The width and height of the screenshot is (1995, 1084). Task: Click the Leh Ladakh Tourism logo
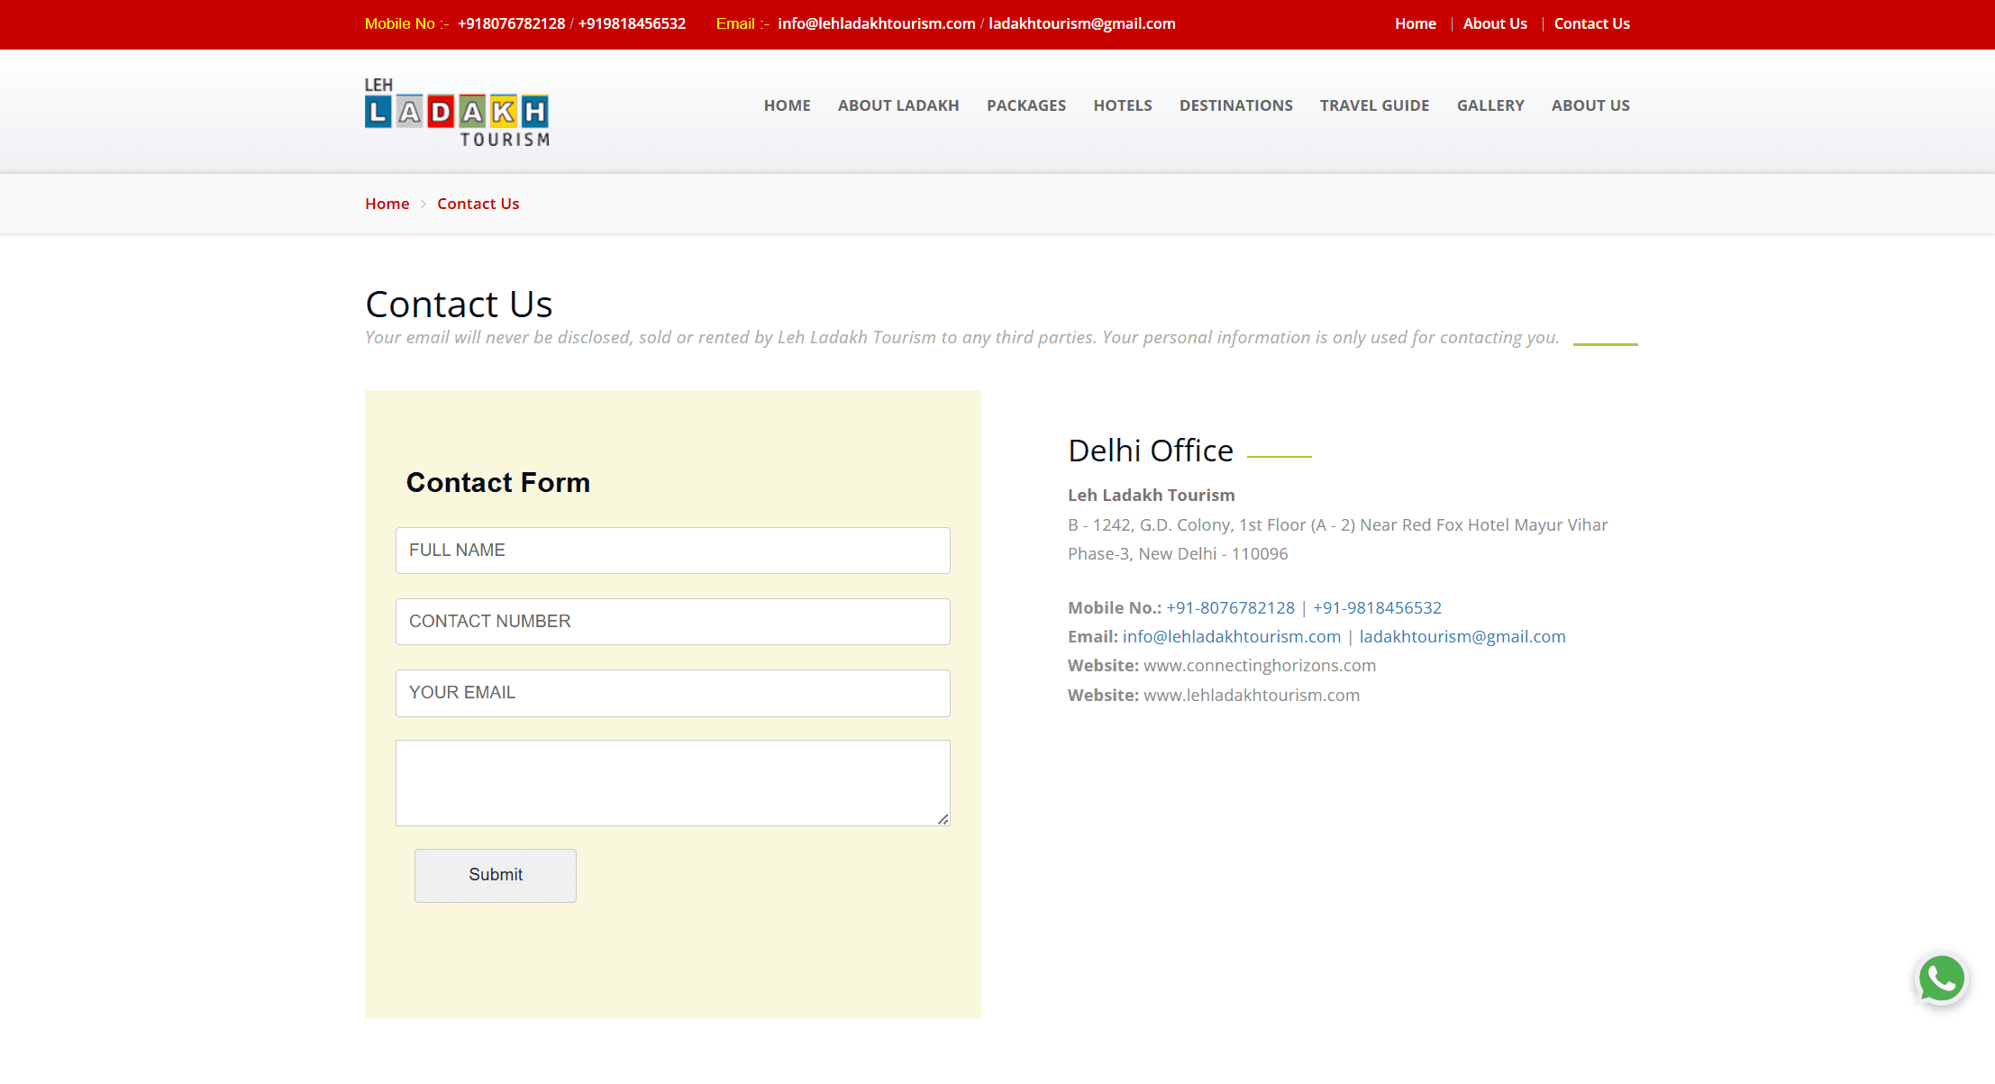(x=457, y=112)
